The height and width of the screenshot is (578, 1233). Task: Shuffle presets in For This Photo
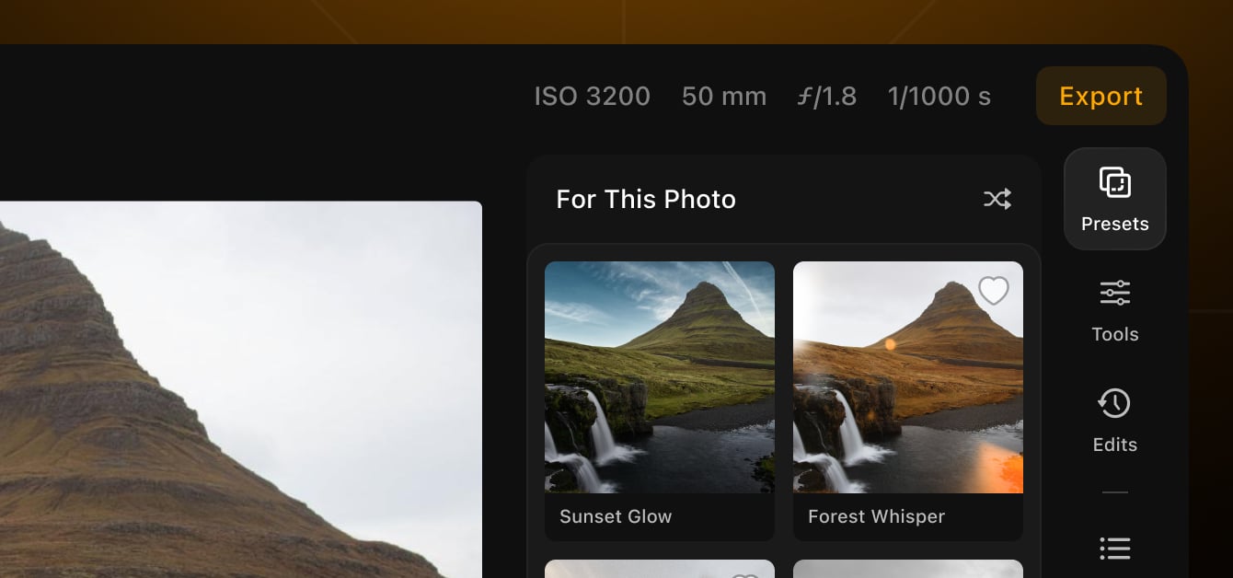997,199
